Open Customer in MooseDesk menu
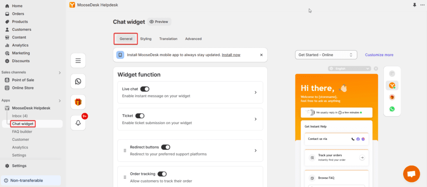427x187 pixels. [20, 140]
